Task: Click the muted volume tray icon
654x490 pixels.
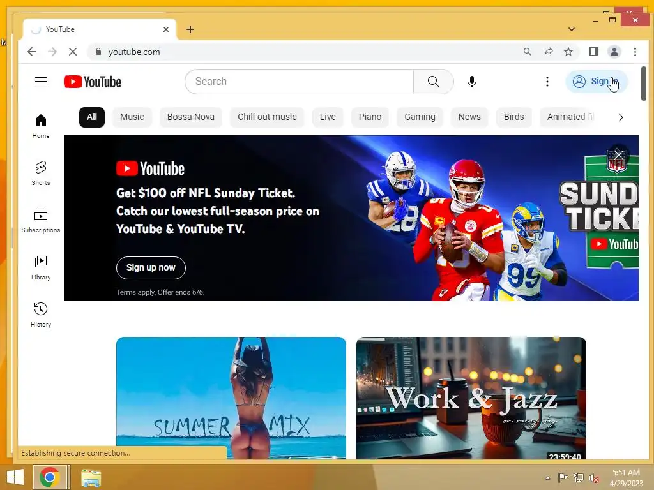Action: [593, 478]
